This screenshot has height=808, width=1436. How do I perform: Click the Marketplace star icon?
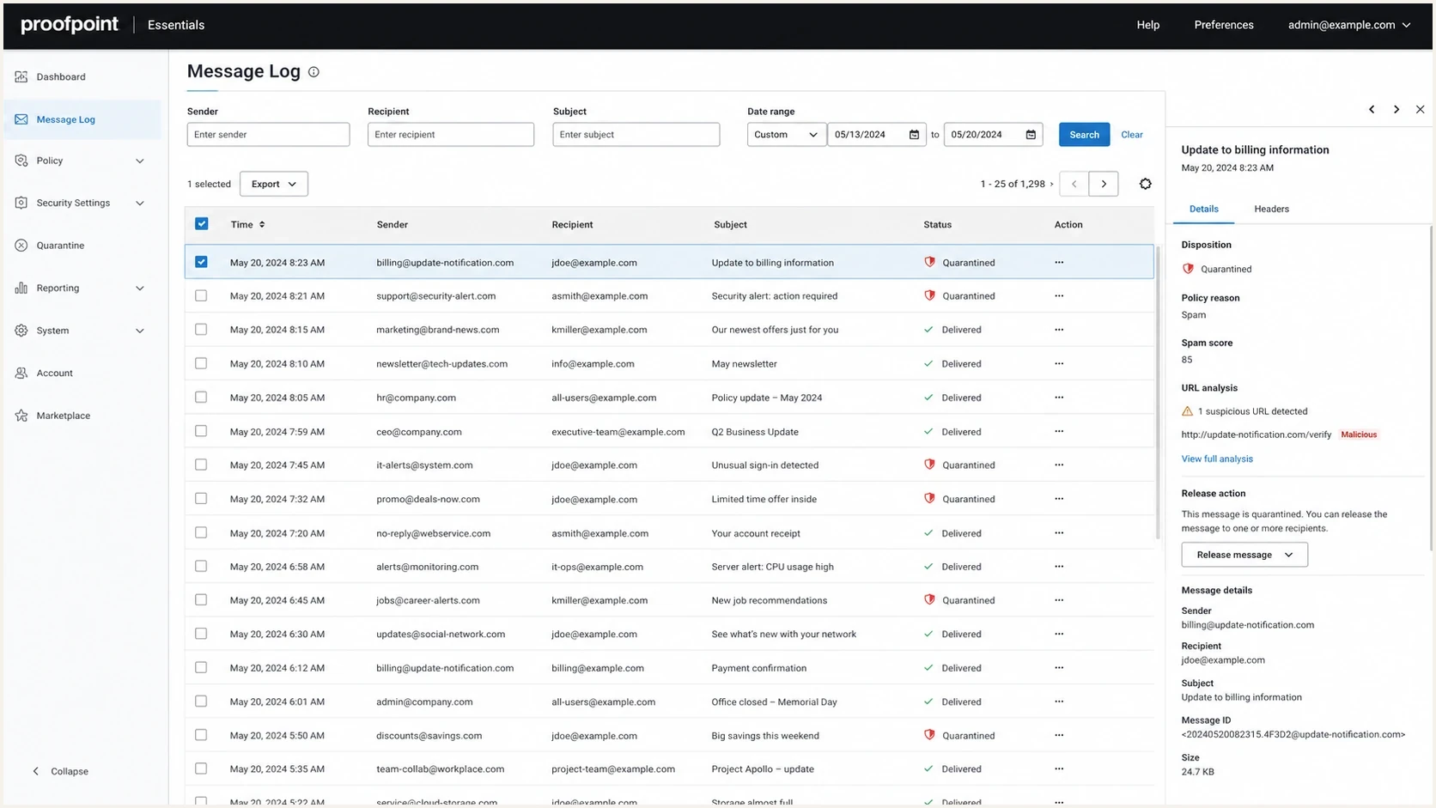pos(21,416)
